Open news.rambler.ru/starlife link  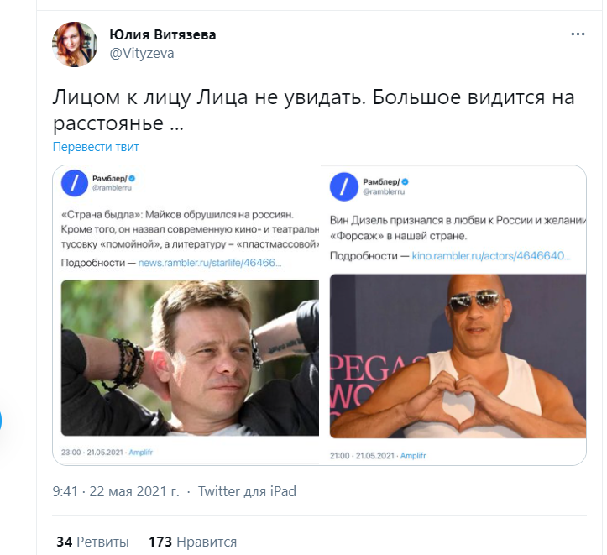click(209, 263)
